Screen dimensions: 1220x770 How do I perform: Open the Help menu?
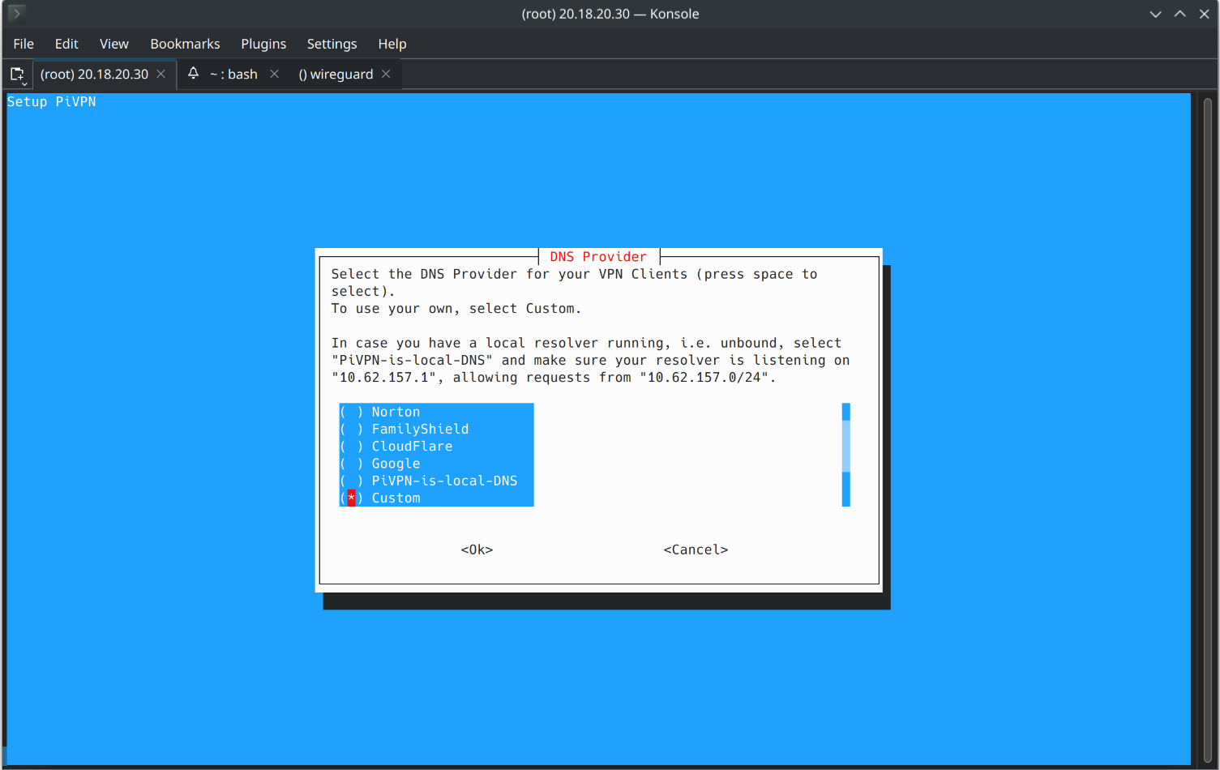click(392, 44)
